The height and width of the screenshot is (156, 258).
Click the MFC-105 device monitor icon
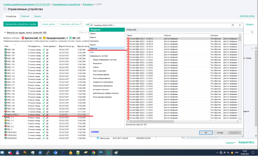[5, 50]
